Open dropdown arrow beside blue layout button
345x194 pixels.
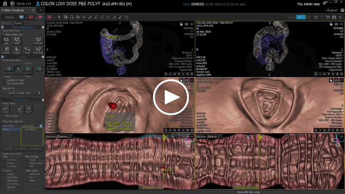(26, 17)
